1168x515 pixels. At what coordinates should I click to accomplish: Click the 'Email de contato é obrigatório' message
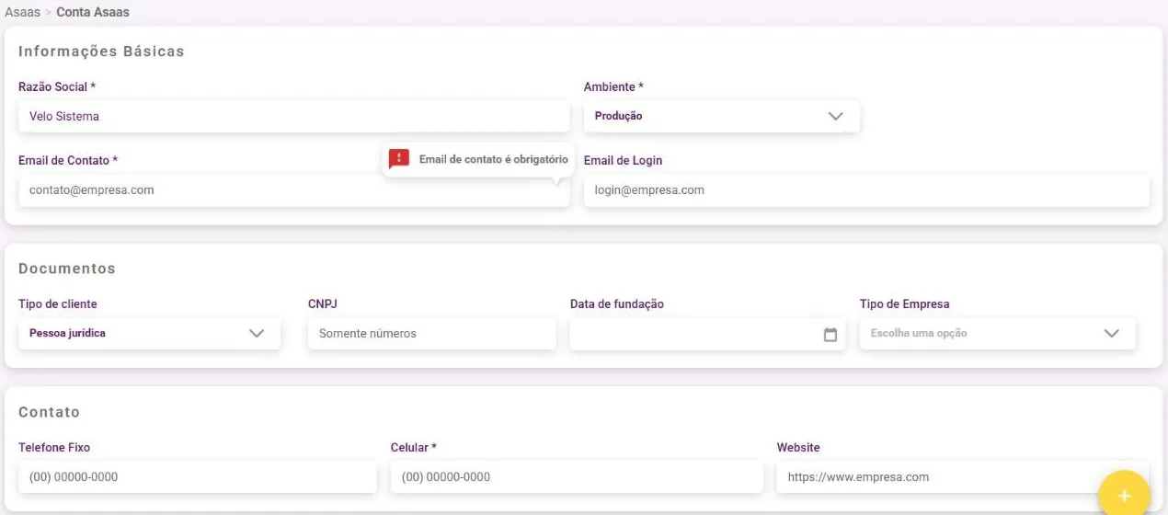pos(494,159)
